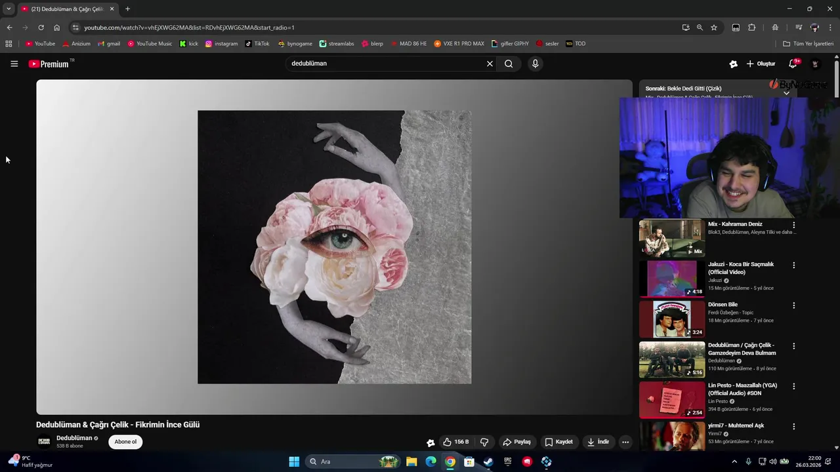The image size is (840, 472).
Task: Save video with Kaydet
Action: click(x=559, y=442)
